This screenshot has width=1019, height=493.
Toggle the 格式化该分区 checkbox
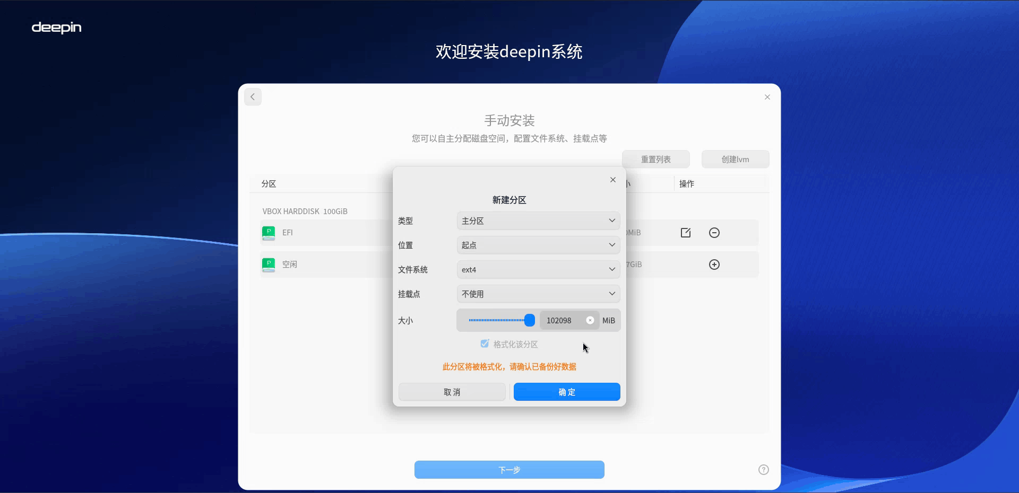point(485,344)
